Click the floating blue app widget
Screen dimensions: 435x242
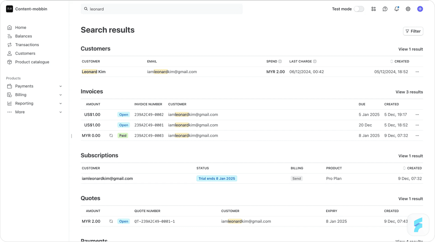[418, 225]
